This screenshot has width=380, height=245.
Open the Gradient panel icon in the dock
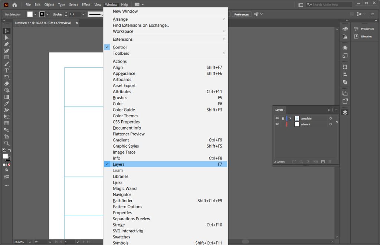pos(345,37)
